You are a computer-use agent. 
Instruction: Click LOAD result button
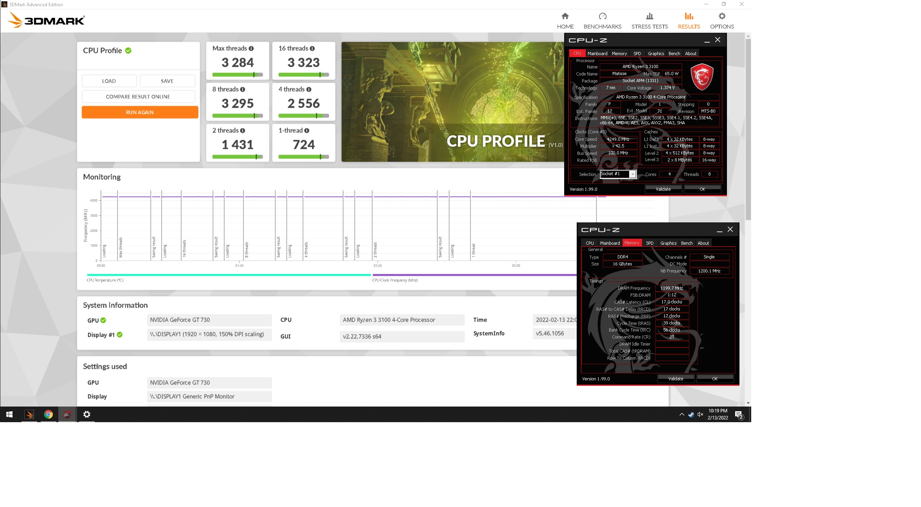coord(109,81)
